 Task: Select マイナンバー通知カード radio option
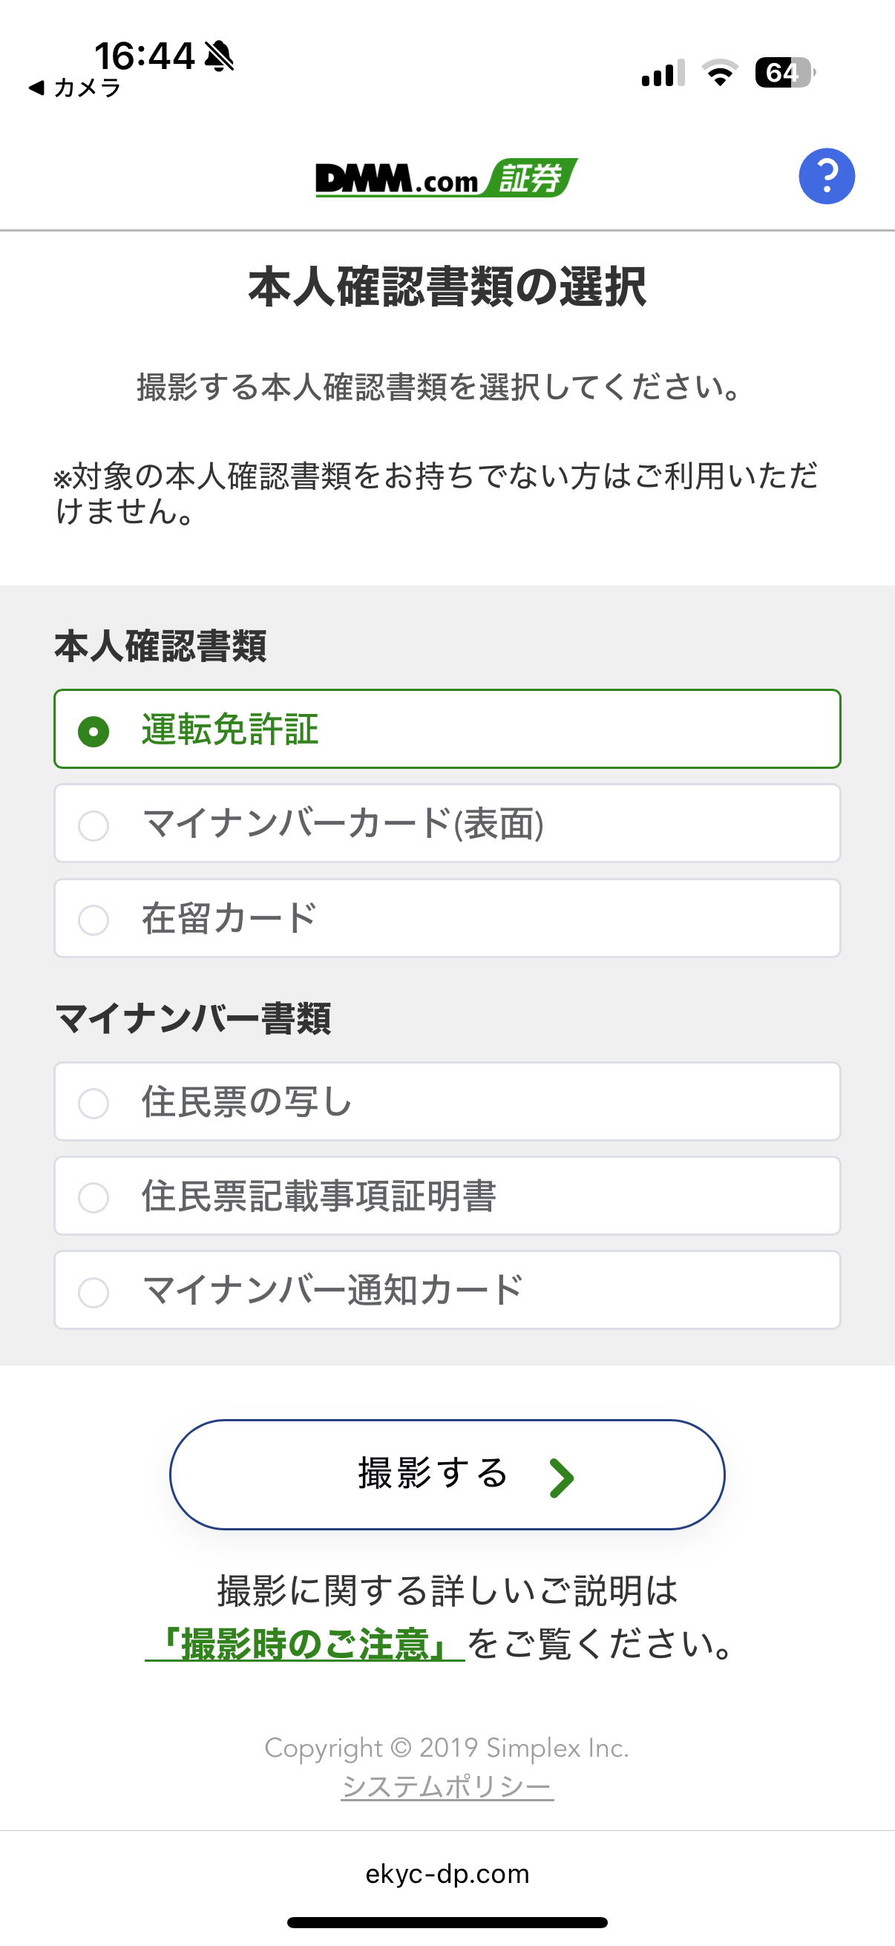(x=94, y=1292)
